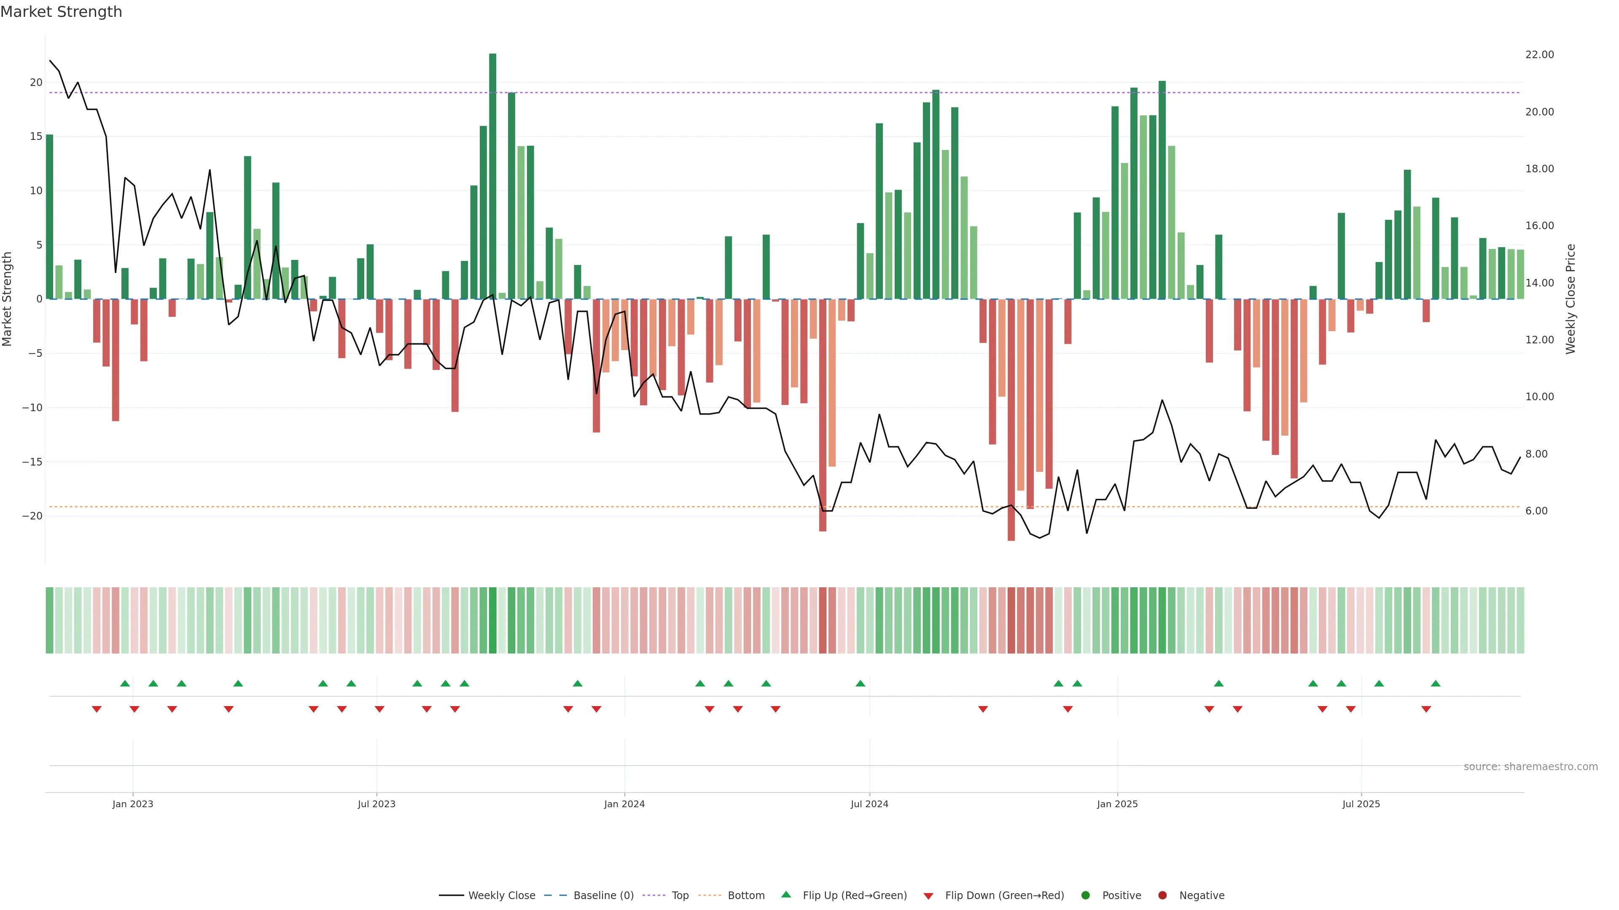
Task: Click the Weekly Close Price axis title
Action: tap(1571, 299)
